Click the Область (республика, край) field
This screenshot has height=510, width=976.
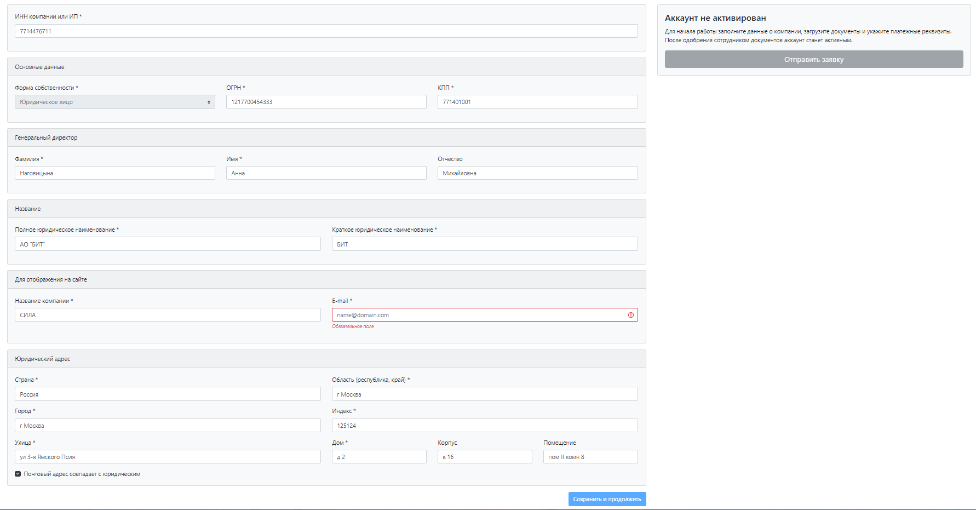[x=485, y=394]
